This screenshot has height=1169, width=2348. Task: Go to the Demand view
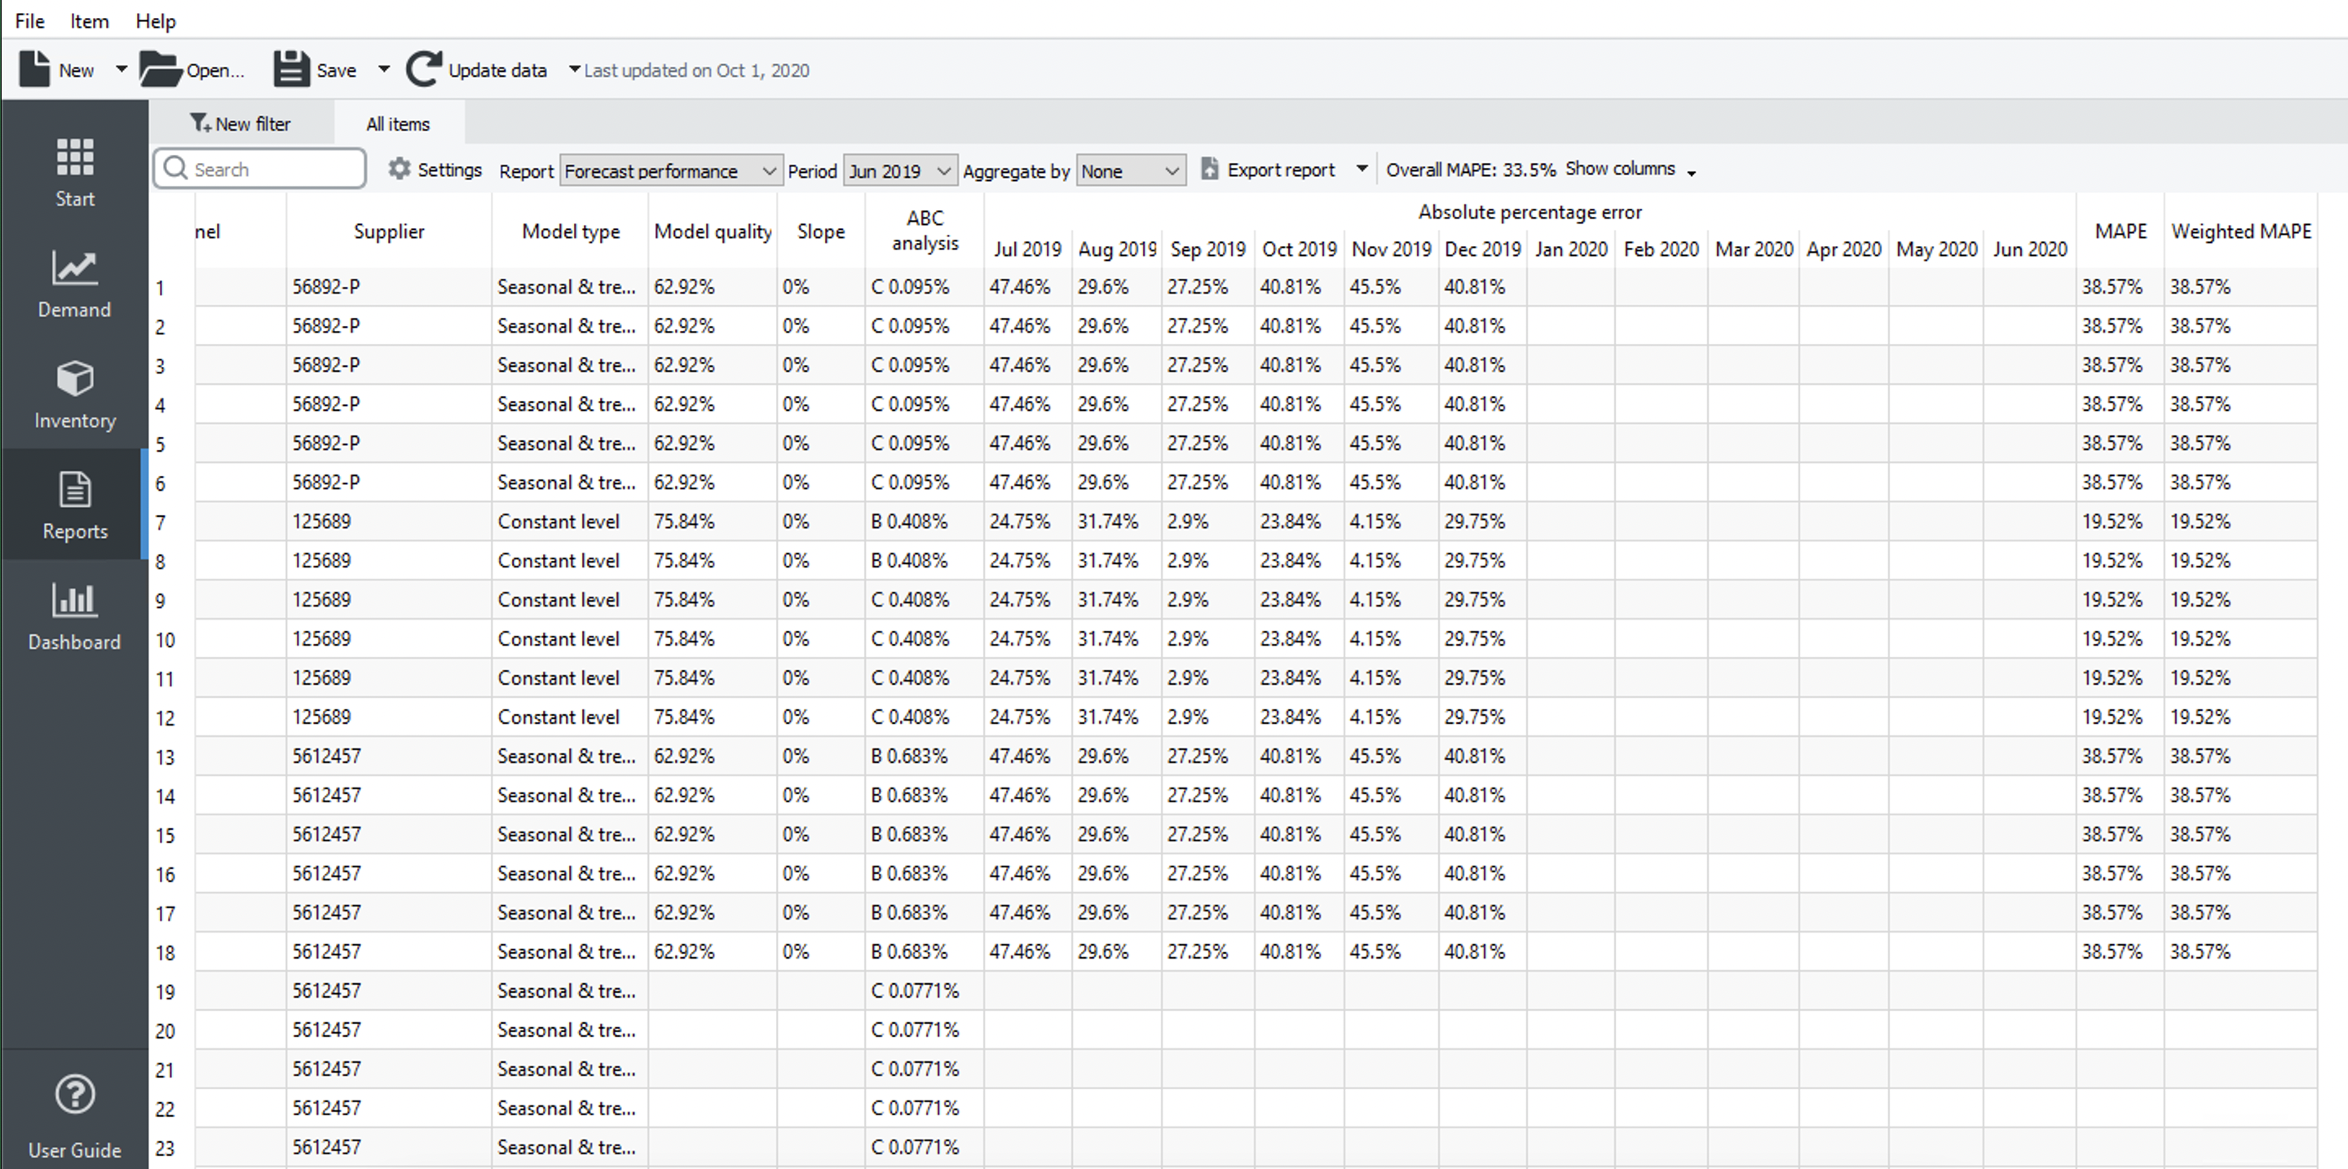tap(74, 284)
